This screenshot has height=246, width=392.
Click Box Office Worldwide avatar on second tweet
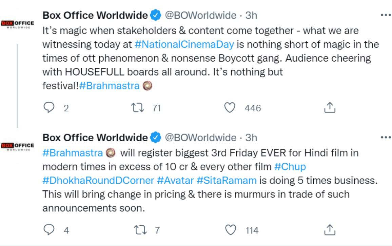pyautogui.click(x=17, y=146)
